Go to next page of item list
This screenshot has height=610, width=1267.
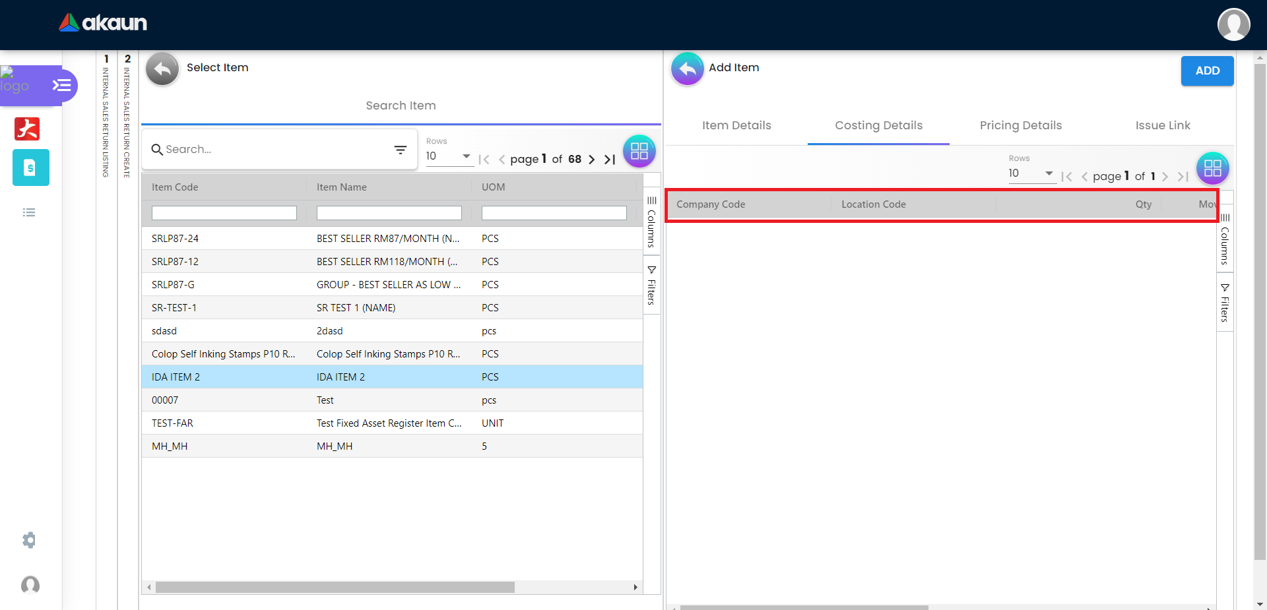(x=592, y=160)
